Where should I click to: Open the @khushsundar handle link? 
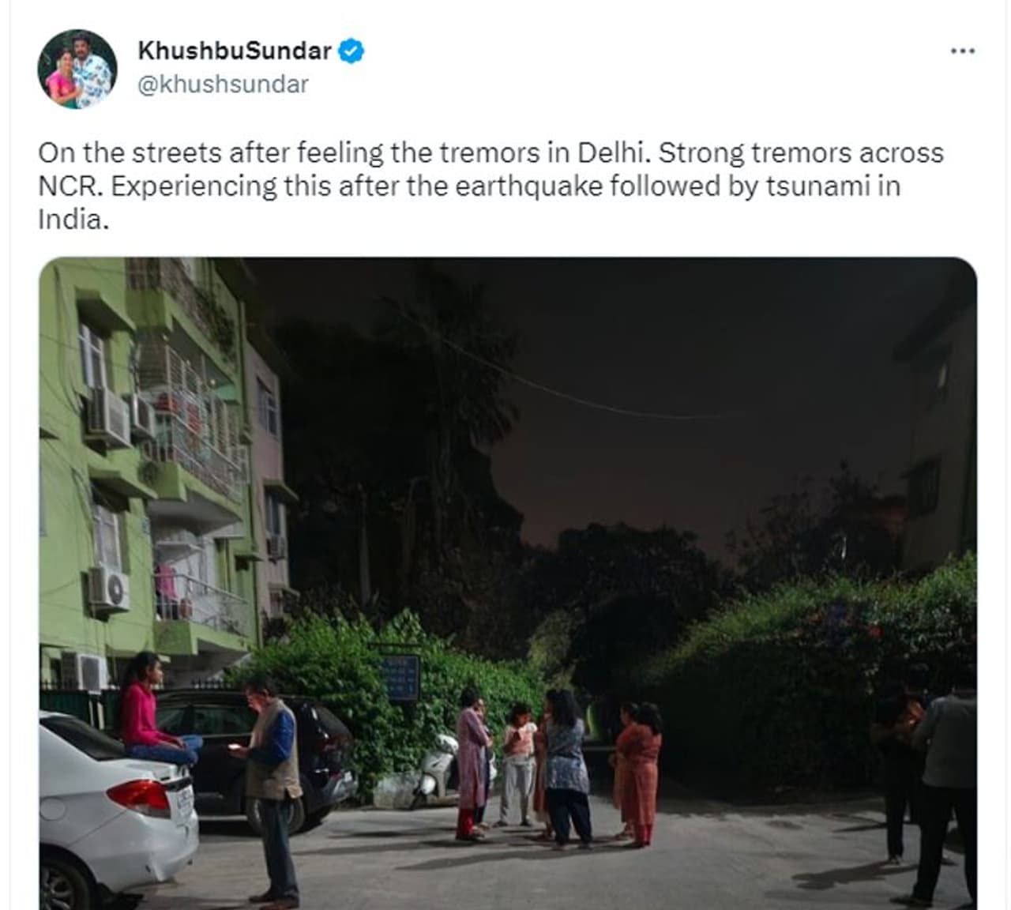tap(223, 84)
